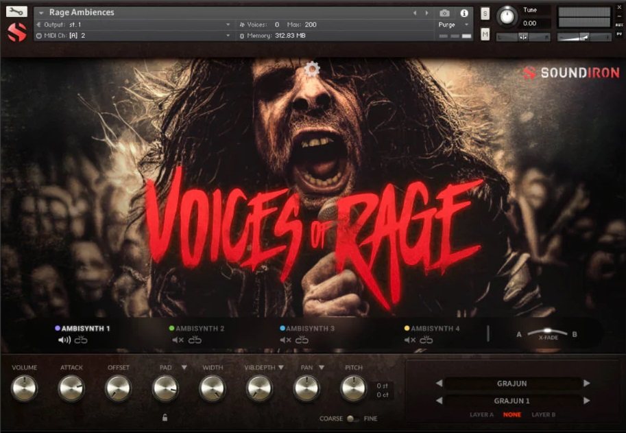Select the AMBISYNTH 4 layer tab

tap(433, 328)
